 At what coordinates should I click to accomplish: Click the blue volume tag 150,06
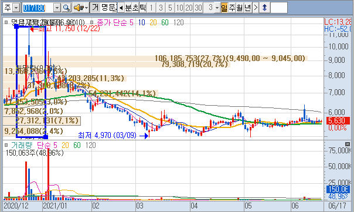click(338, 189)
